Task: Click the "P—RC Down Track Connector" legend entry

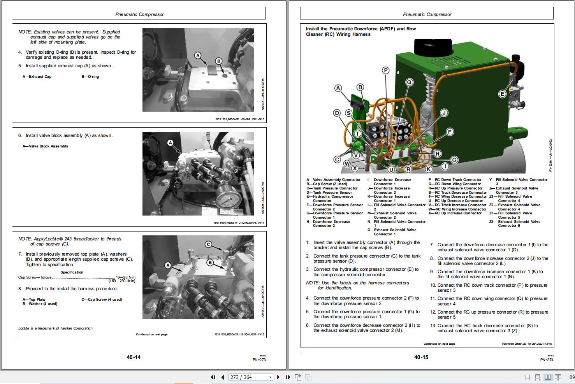Action: 455,180
